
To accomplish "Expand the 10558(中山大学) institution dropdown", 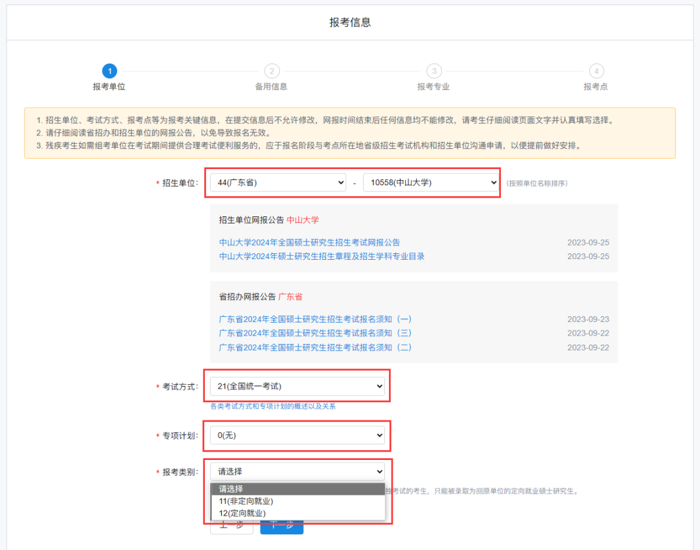I will (430, 183).
